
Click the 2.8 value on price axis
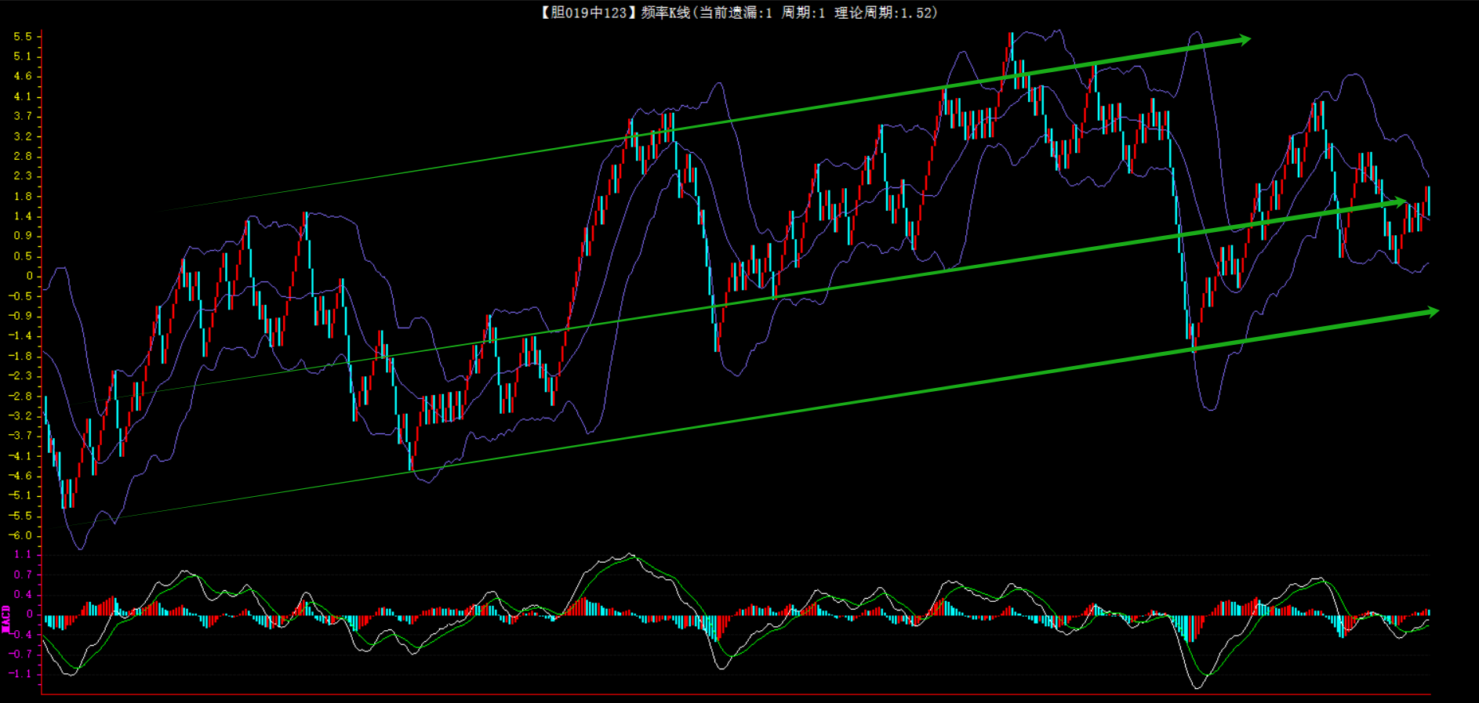tap(23, 156)
